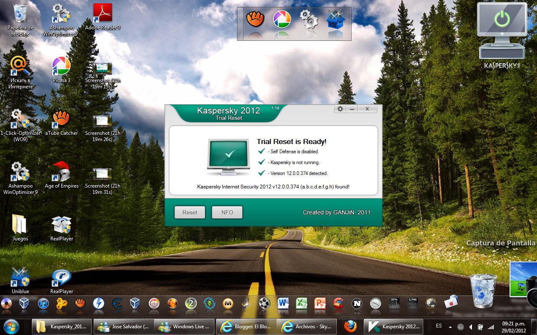Open volume speaker icon in tray
Screen dimensions: 537x335
point(472,327)
